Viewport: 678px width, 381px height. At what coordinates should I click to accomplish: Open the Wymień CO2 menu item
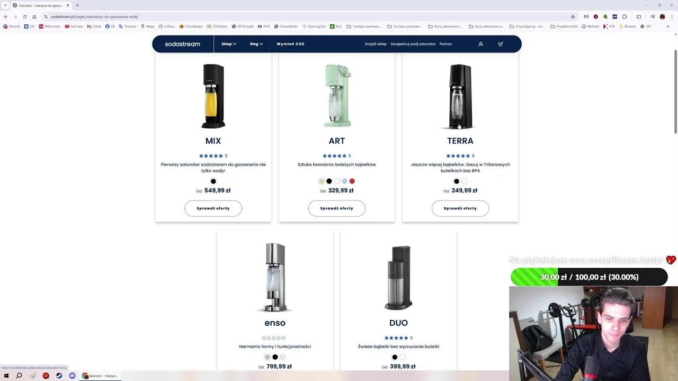pos(290,44)
